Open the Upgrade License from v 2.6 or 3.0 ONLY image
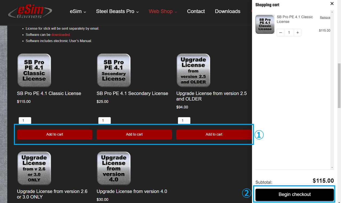 34,168
